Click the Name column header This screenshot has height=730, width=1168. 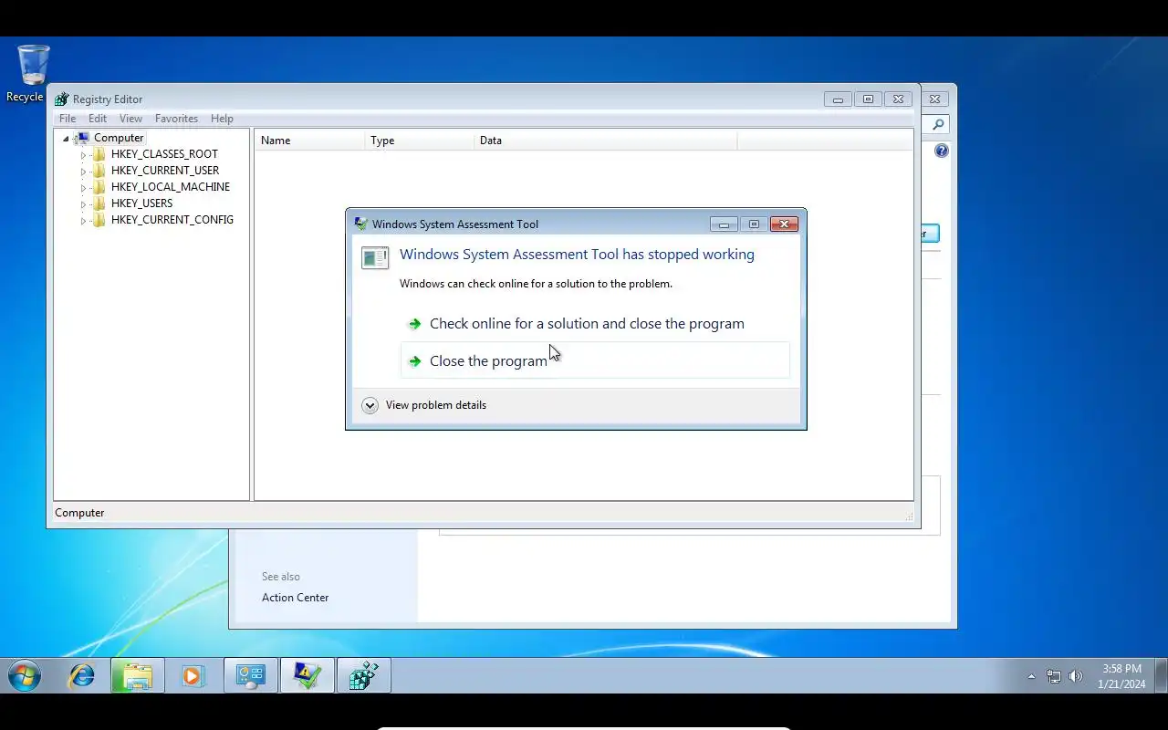(x=308, y=141)
